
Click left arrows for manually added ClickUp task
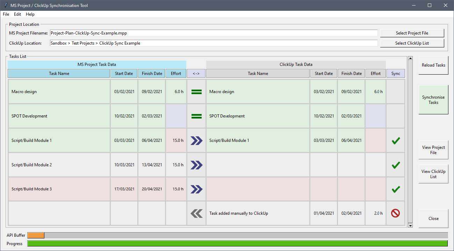click(x=196, y=213)
